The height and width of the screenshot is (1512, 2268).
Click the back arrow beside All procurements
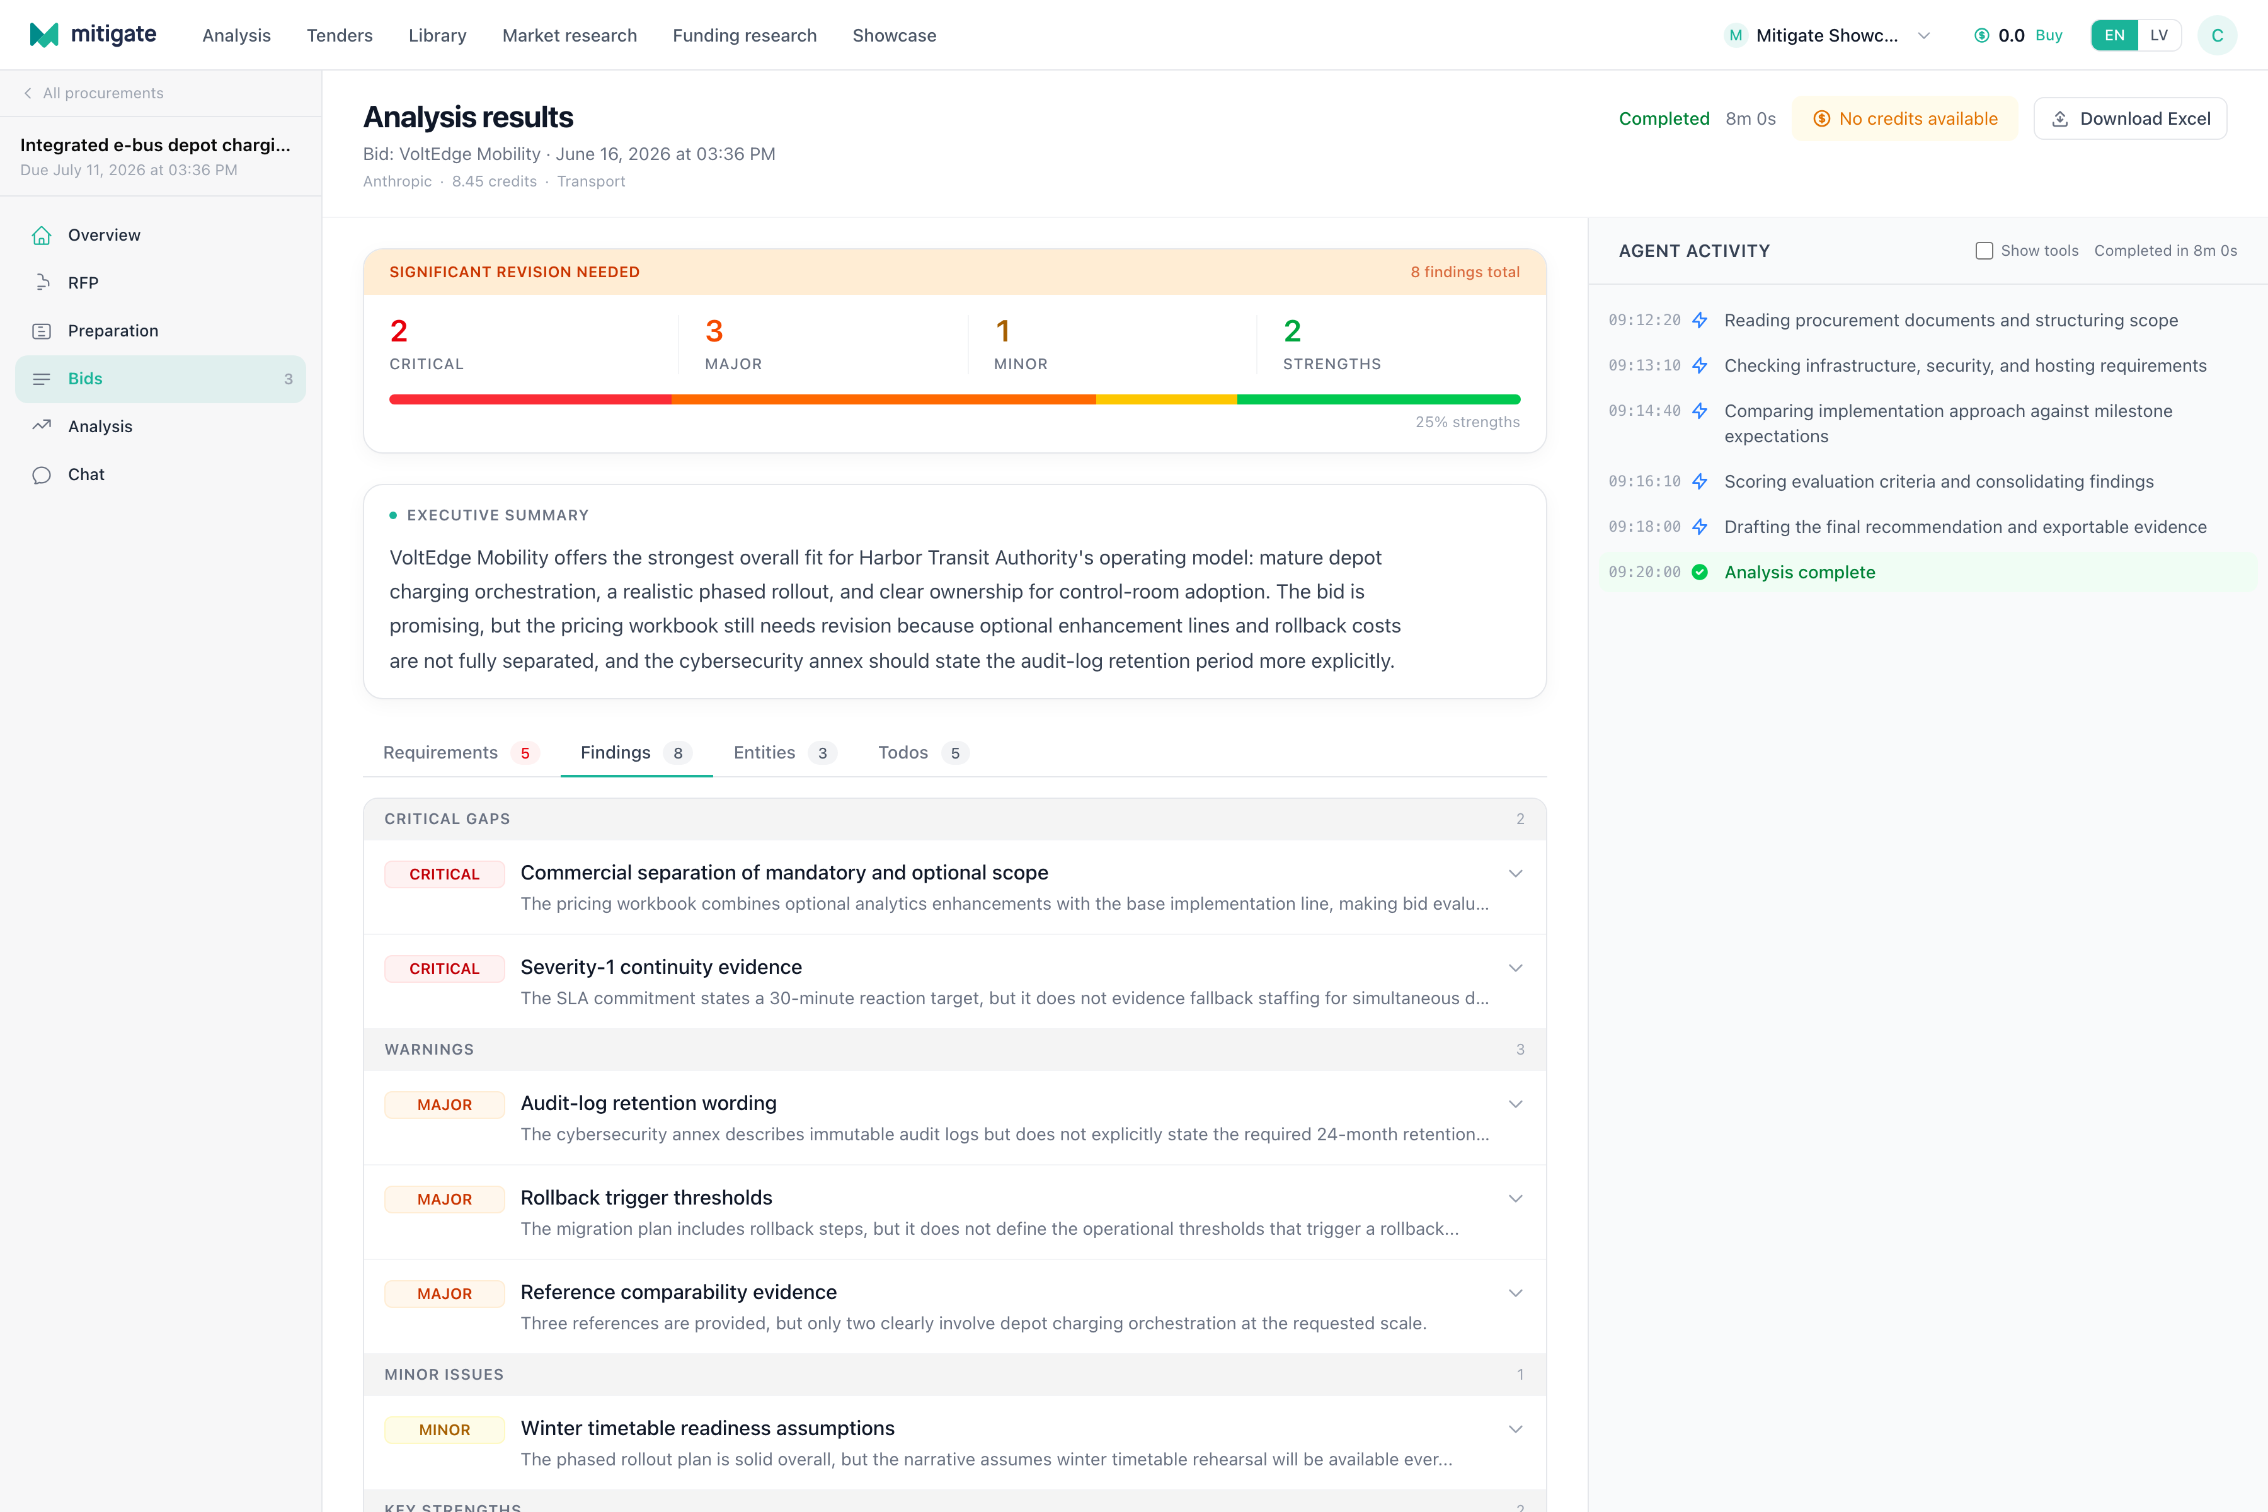pos(28,93)
